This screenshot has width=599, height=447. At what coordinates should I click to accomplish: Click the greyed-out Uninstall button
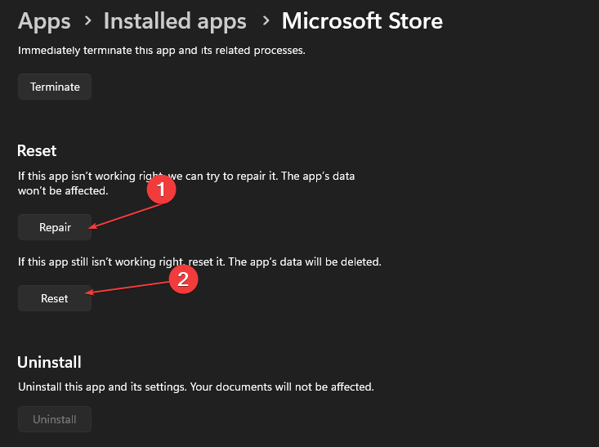pos(55,419)
